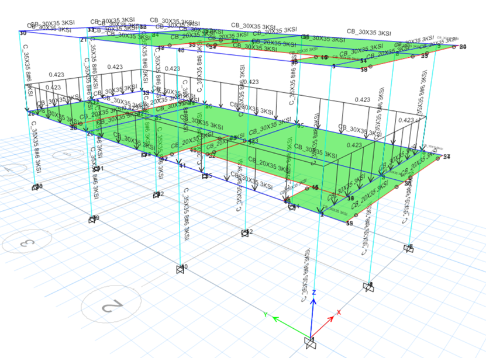The width and height of the screenshot is (486, 358).
Task: Click the support icon below joint 59
Action: (x=368, y=287)
